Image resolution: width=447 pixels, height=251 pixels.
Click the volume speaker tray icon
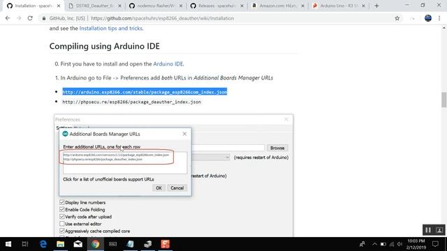coord(400,244)
